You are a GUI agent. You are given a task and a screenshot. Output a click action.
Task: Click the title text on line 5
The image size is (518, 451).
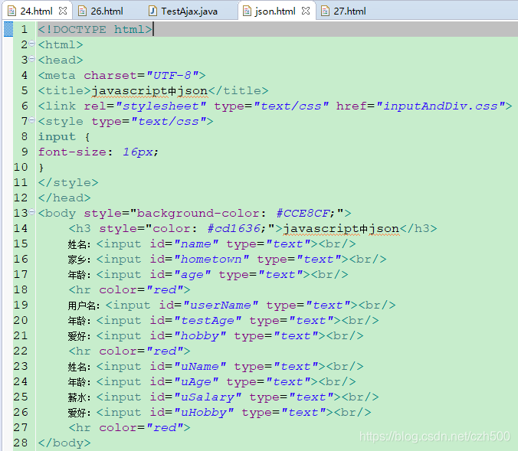coord(149,91)
